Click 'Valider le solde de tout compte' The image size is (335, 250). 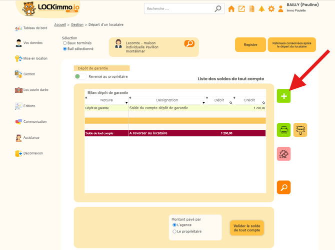[246, 228]
